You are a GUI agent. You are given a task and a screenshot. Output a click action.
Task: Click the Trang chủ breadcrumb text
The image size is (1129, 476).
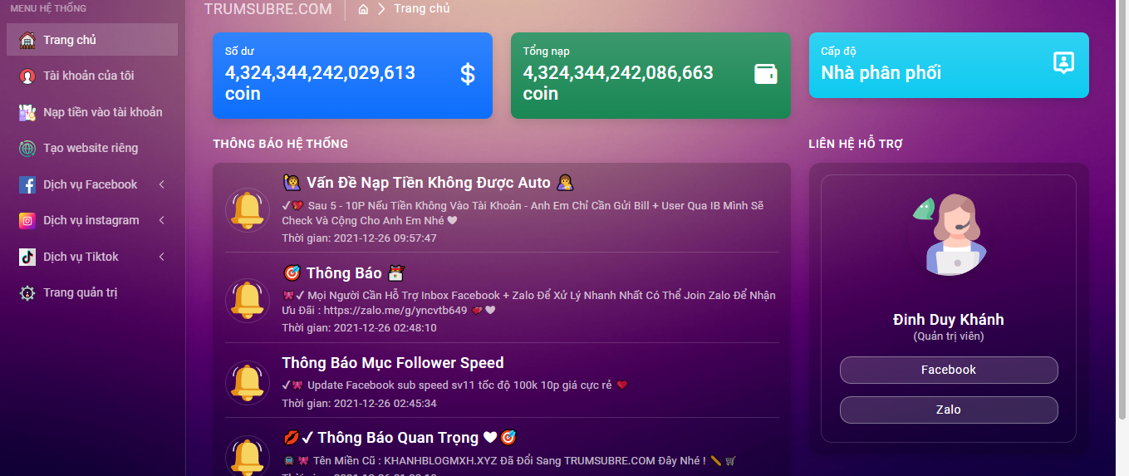point(422,8)
